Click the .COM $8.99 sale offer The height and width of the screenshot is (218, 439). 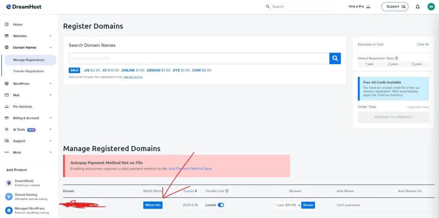click(x=201, y=70)
